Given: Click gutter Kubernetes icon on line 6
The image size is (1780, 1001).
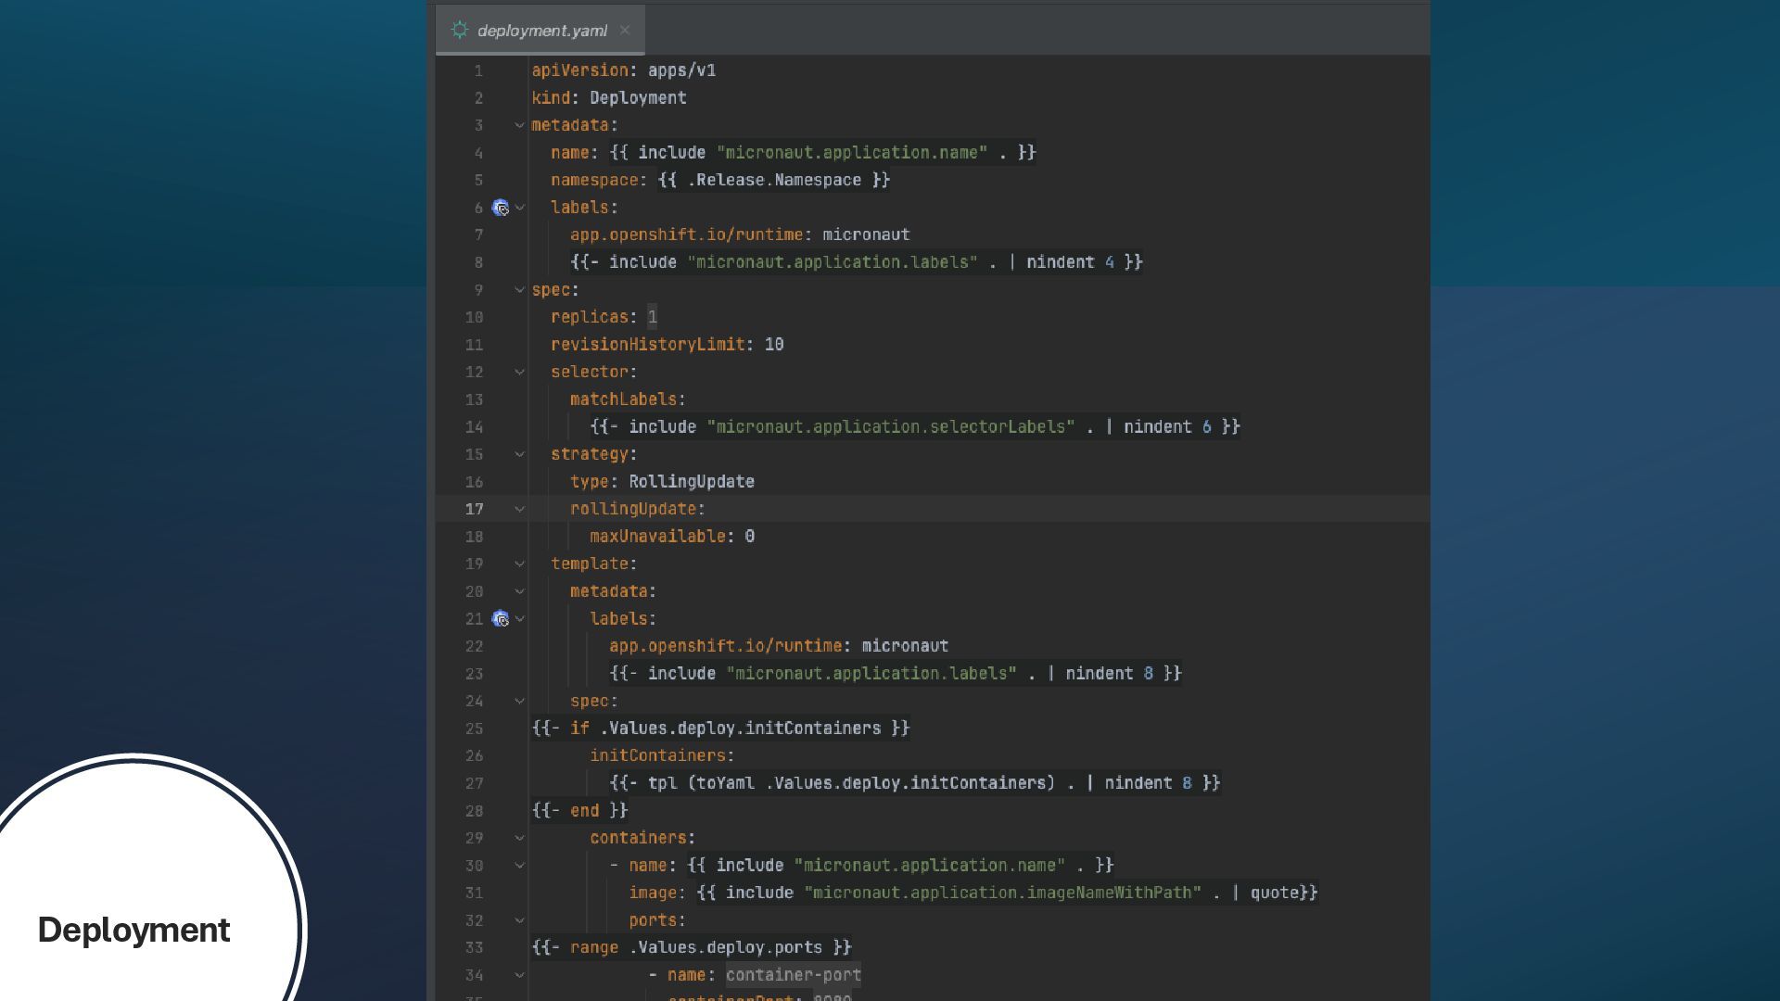Looking at the screenshot, I should click(x=501, y=208).
